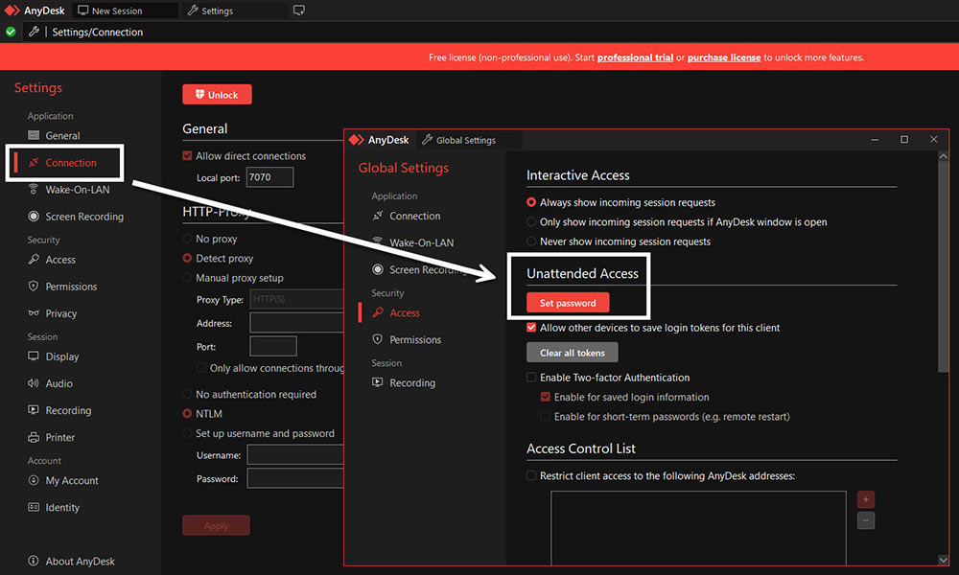Select the Detect proxy radio button

[x=187, y=258]
